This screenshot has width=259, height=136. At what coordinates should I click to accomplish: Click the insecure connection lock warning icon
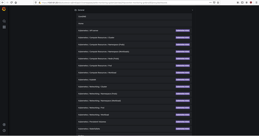coord(39,3)
